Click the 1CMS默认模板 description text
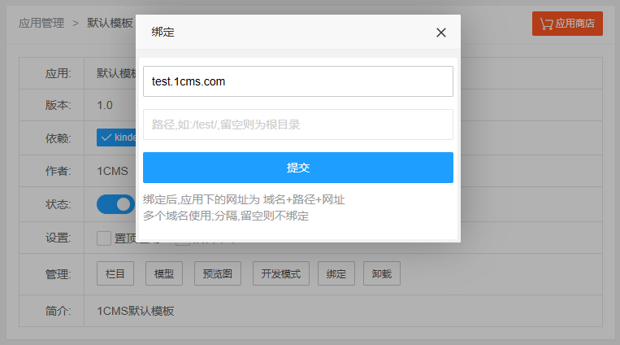620x345 pixels. (x=135, y=311)
